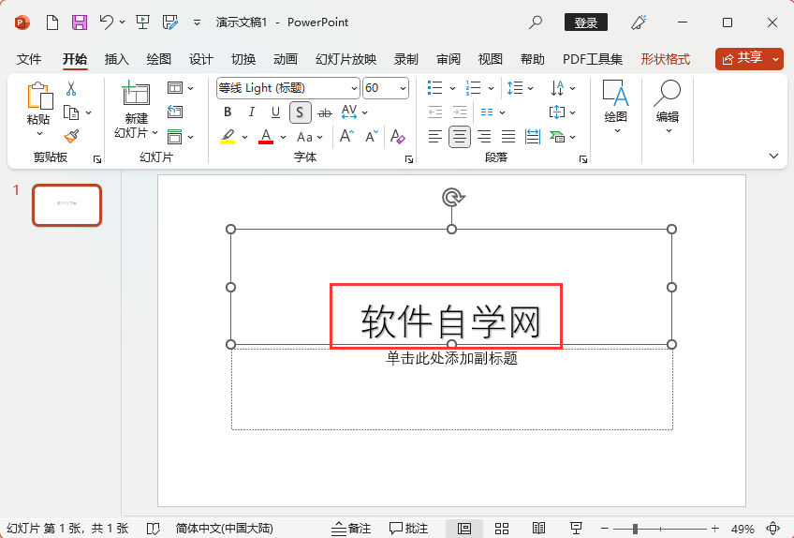Apply character spacing AV option
This screenshot has width=794, height=538.
point(349,112)
